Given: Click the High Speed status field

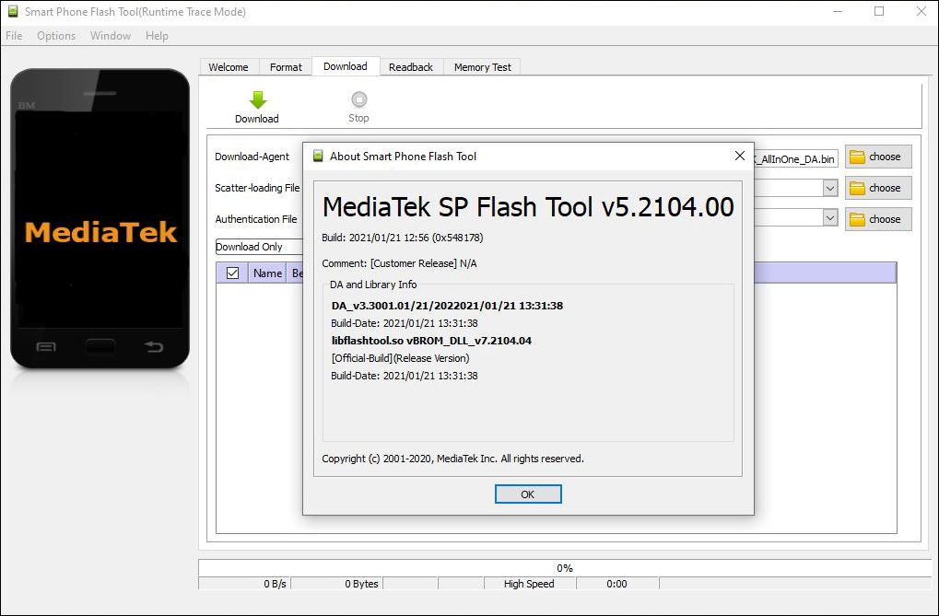Looking at the screenshot, I should [x=530, y=584].
